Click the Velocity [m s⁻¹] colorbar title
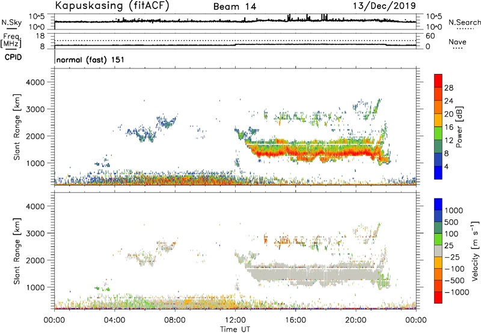Screen dimensions: 481x333 tap(475, 251)
